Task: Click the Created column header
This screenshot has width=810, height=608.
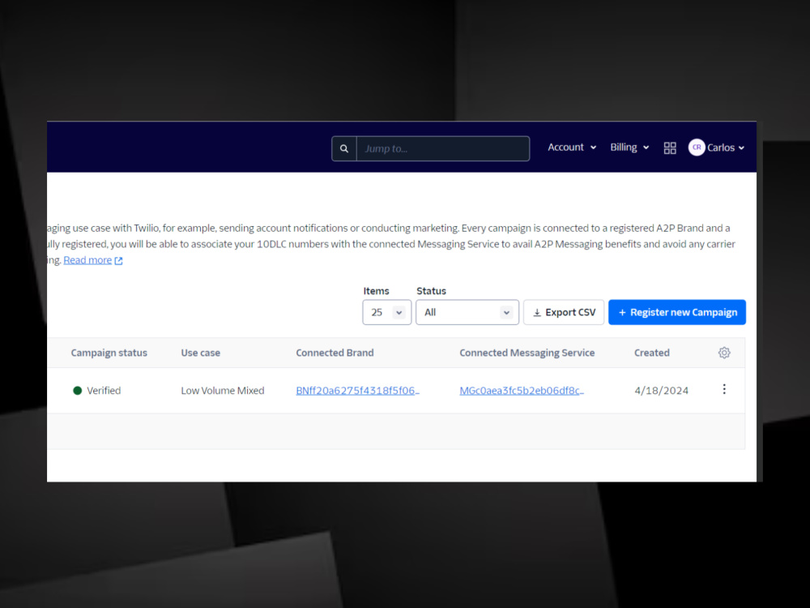Action: tap(652, 353)
